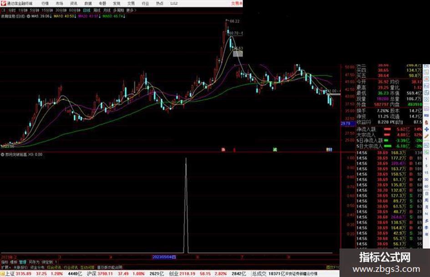Open the 发现 menu
430x277 pixels.
click(116, 3)
